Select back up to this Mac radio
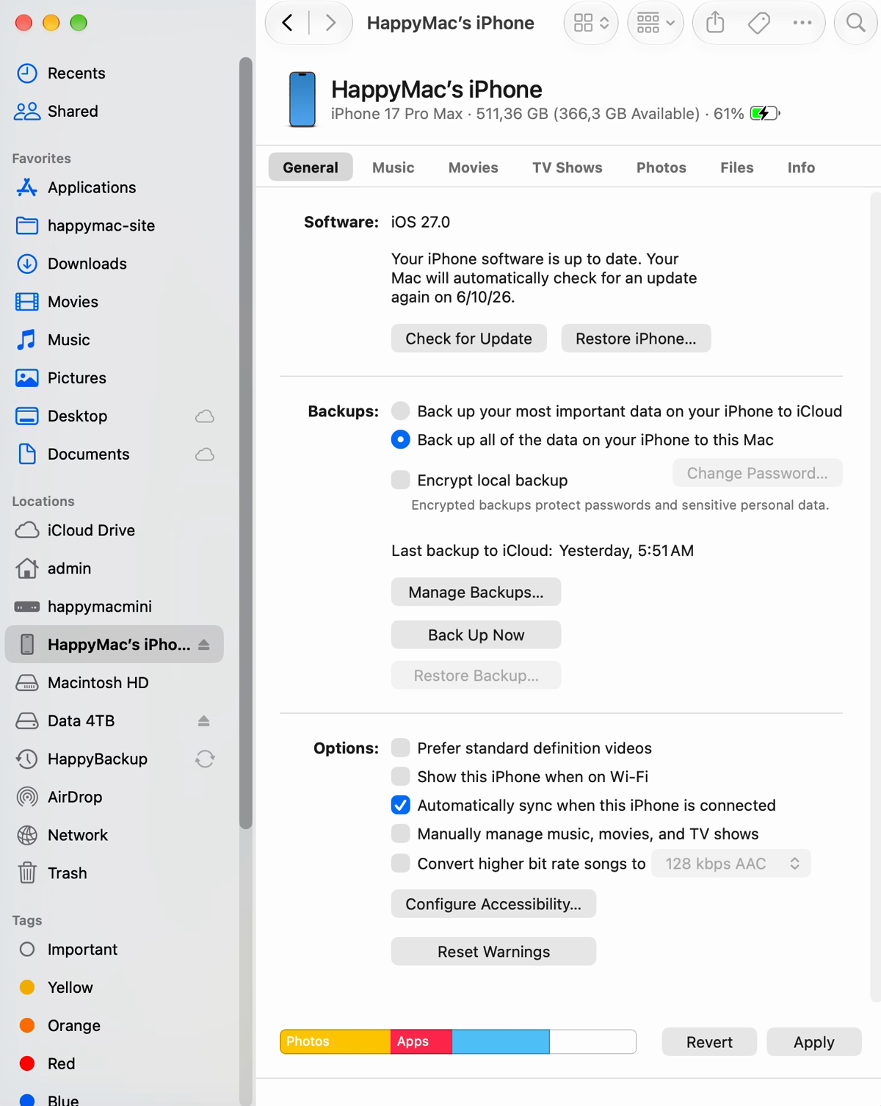This screenshot has width=881, height=1106. coord(401,440)
